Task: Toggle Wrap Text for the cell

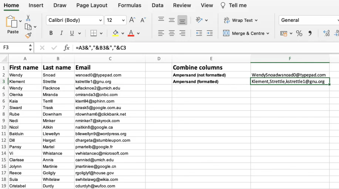Action: click(240, 20)
